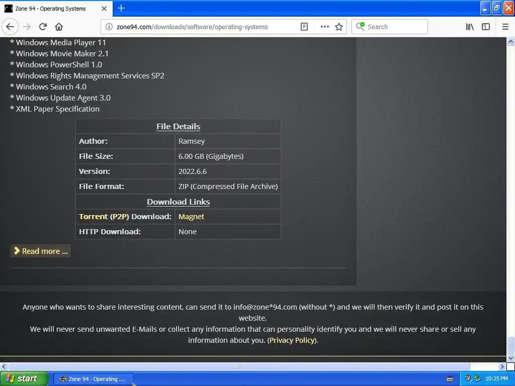Click the Download Links heading
Viewport: 515px width, 386px height.
179,202
